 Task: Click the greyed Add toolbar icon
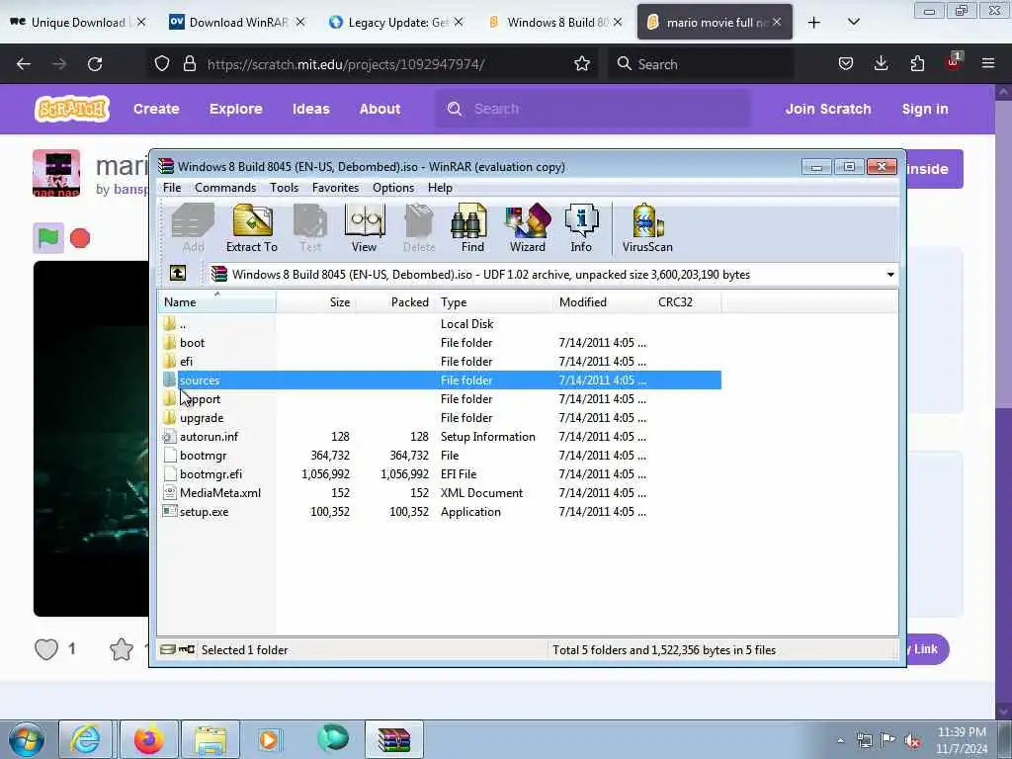pos(193,228)
